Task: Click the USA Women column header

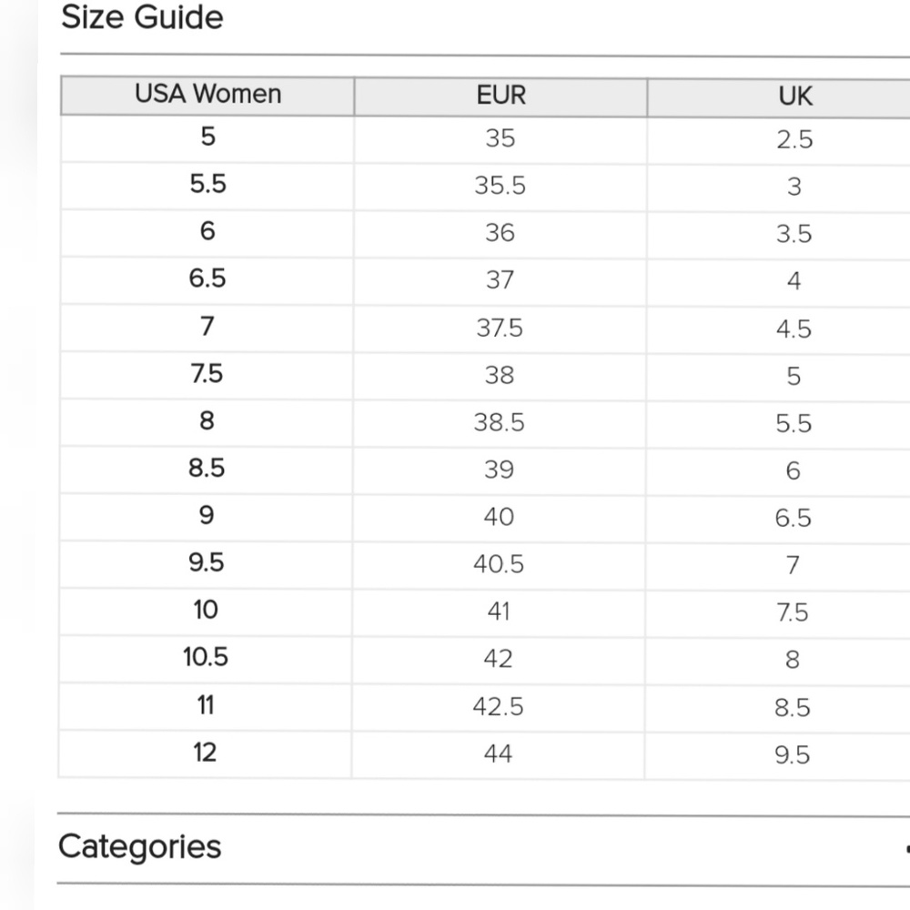Action: point(207,95)
